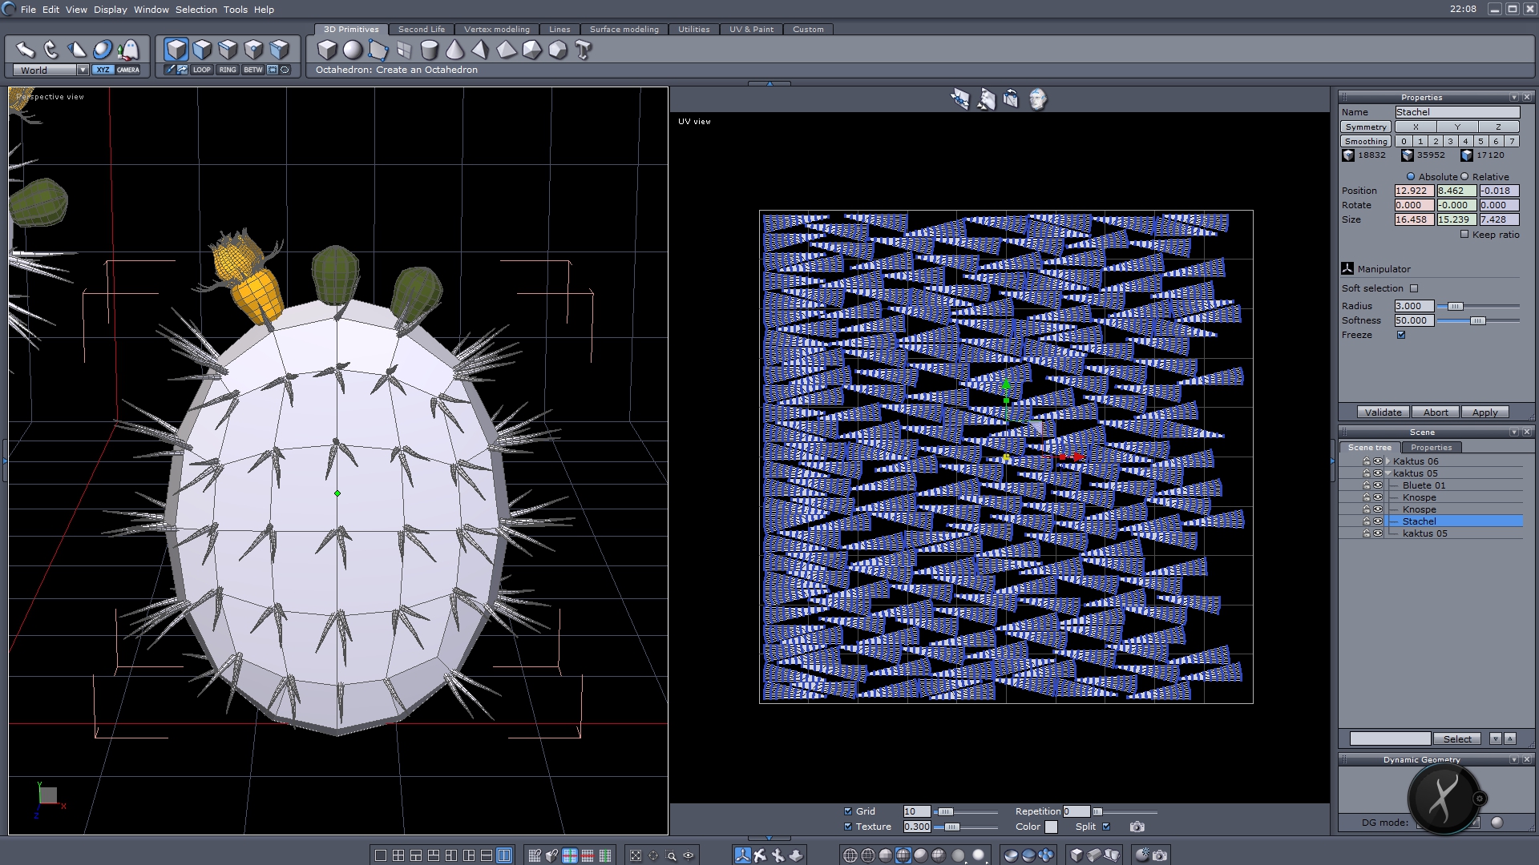
Task: Click the UV snapshot camera icon
Action: pyautogui.click(x=1137, y=827)
